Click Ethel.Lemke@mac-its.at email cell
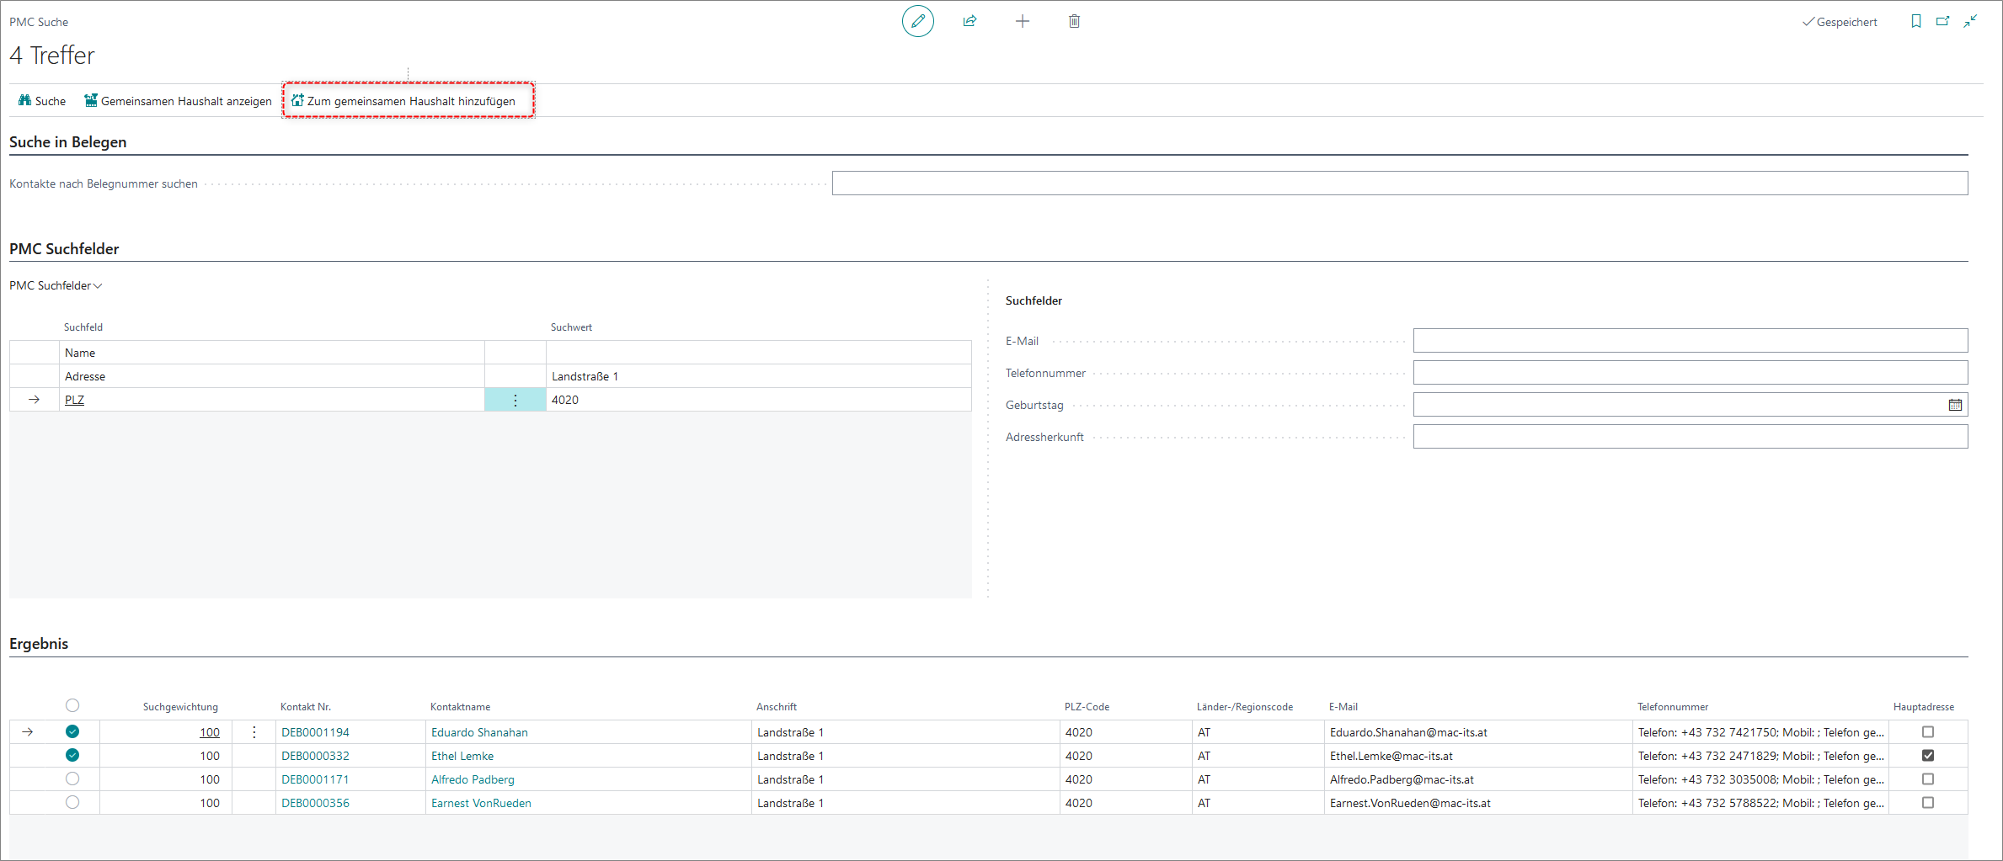This screenshot has height=861, width=2003. (x=1477, y=756)
